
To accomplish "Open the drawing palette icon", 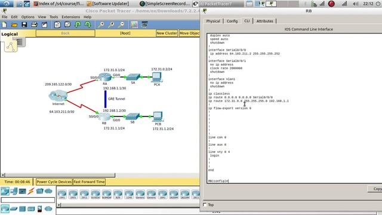I will coord(134,24).
